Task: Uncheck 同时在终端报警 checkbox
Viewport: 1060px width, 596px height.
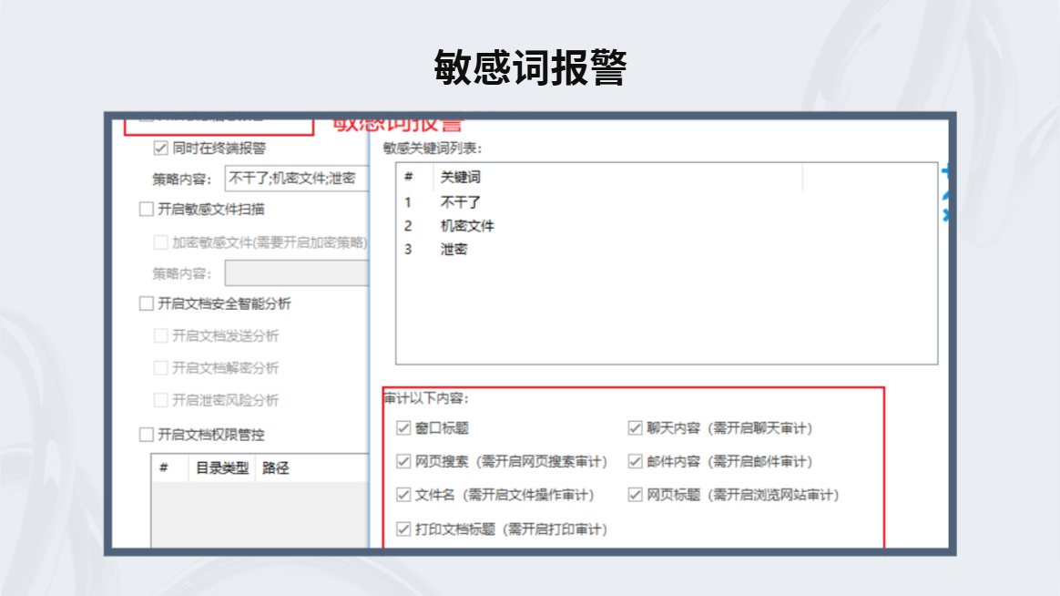Action: (x=160, y=149)
